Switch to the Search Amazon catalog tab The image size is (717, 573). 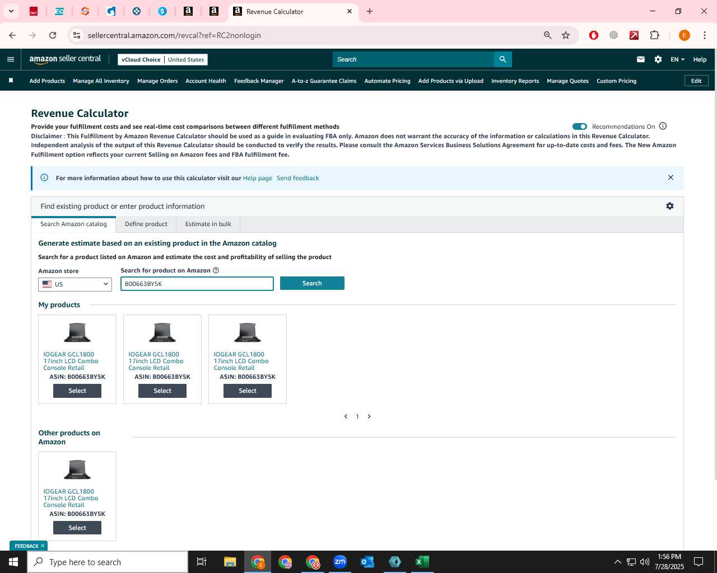[73, 224]
